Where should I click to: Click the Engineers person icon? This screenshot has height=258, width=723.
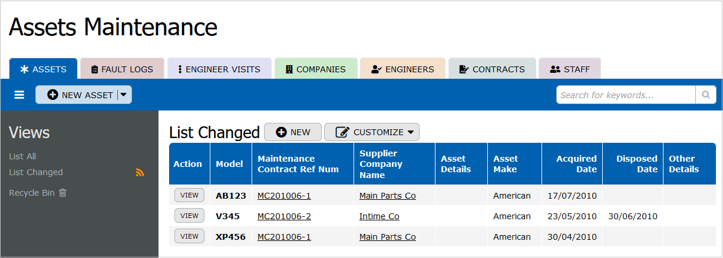[x=377, y=69]
